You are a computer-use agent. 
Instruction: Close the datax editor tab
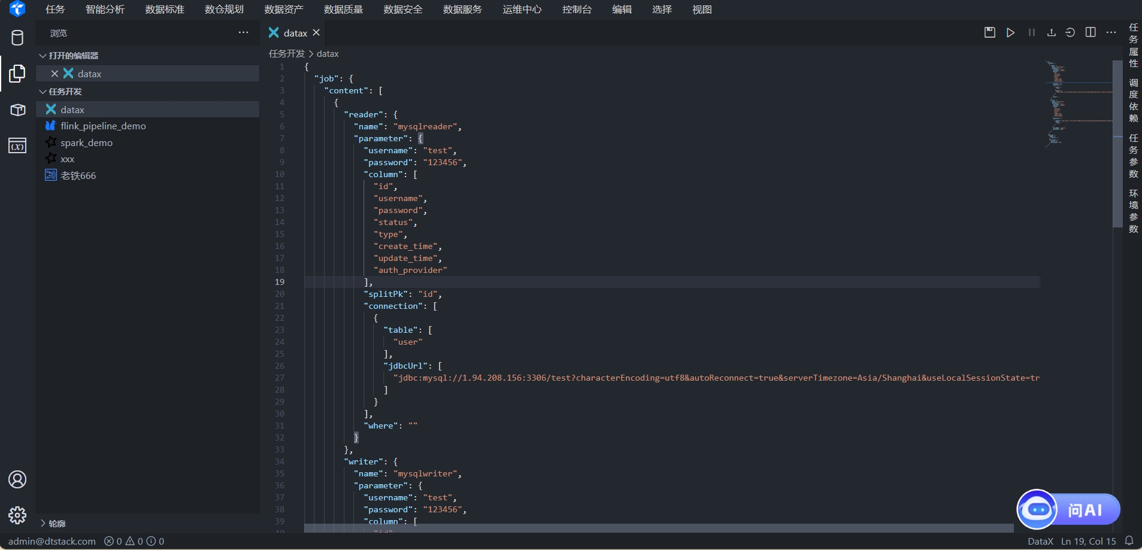click(316, 33)
